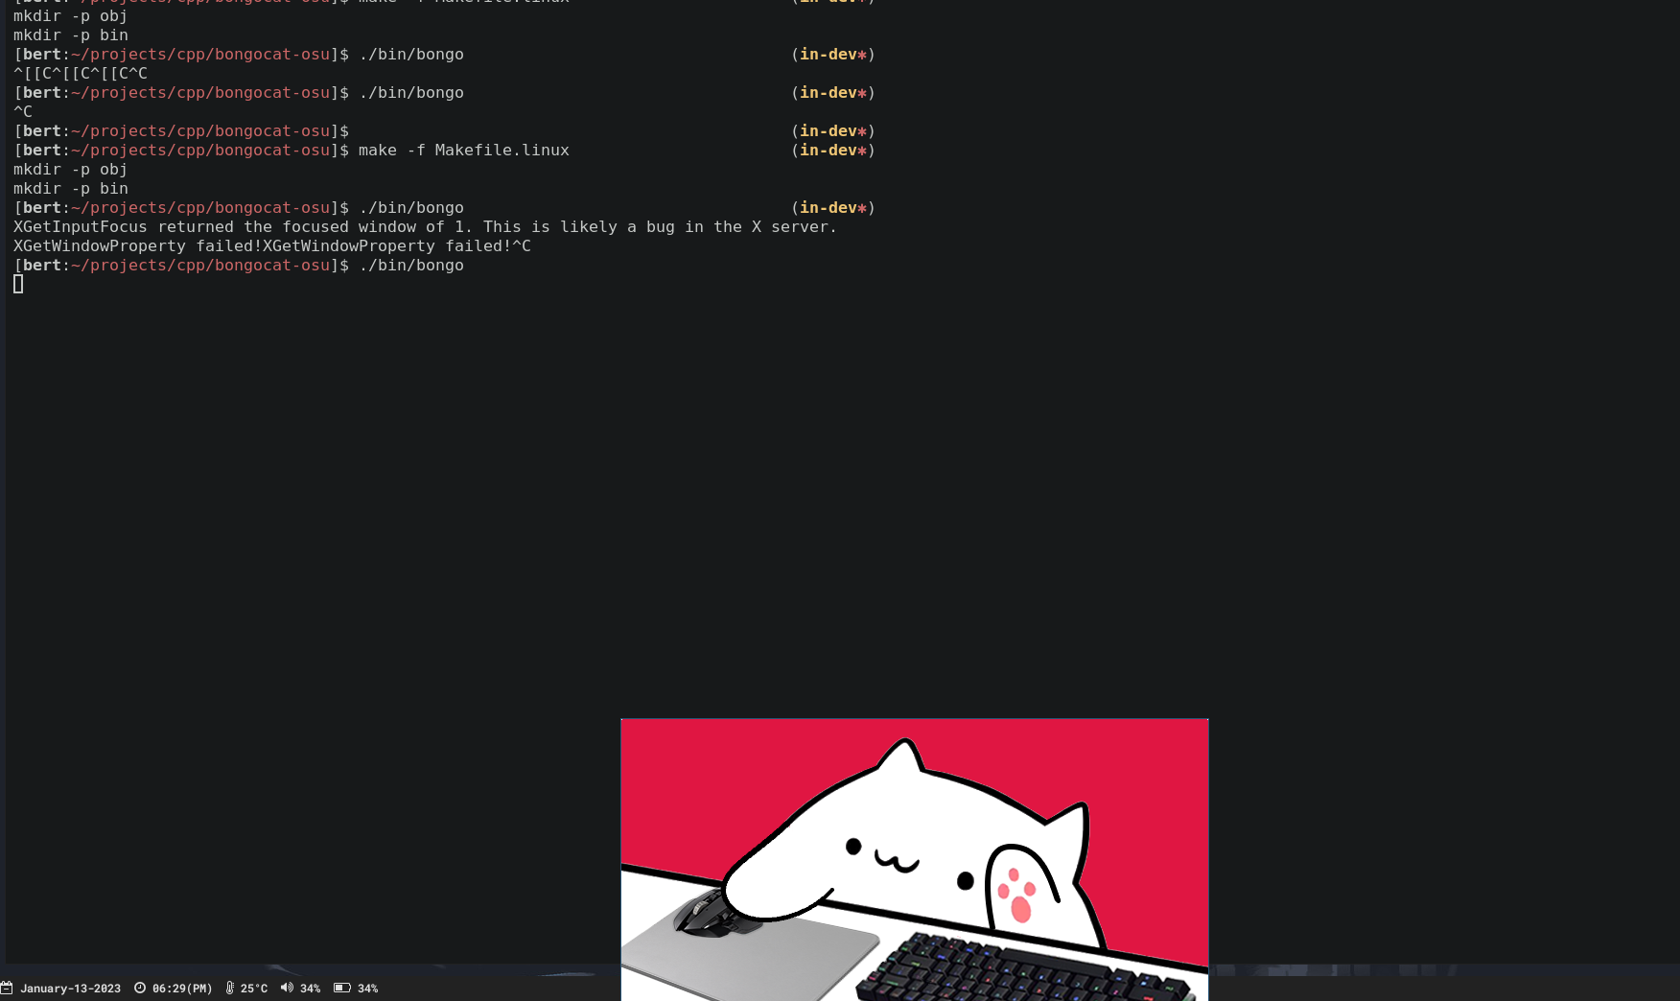
Task: Click the make -f Makefile.linux command
Action: (463, 150)
